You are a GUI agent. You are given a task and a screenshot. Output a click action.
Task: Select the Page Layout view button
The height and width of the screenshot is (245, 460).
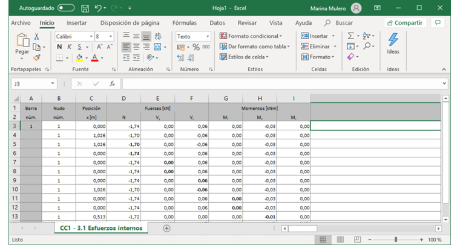(x=340, y=240)
